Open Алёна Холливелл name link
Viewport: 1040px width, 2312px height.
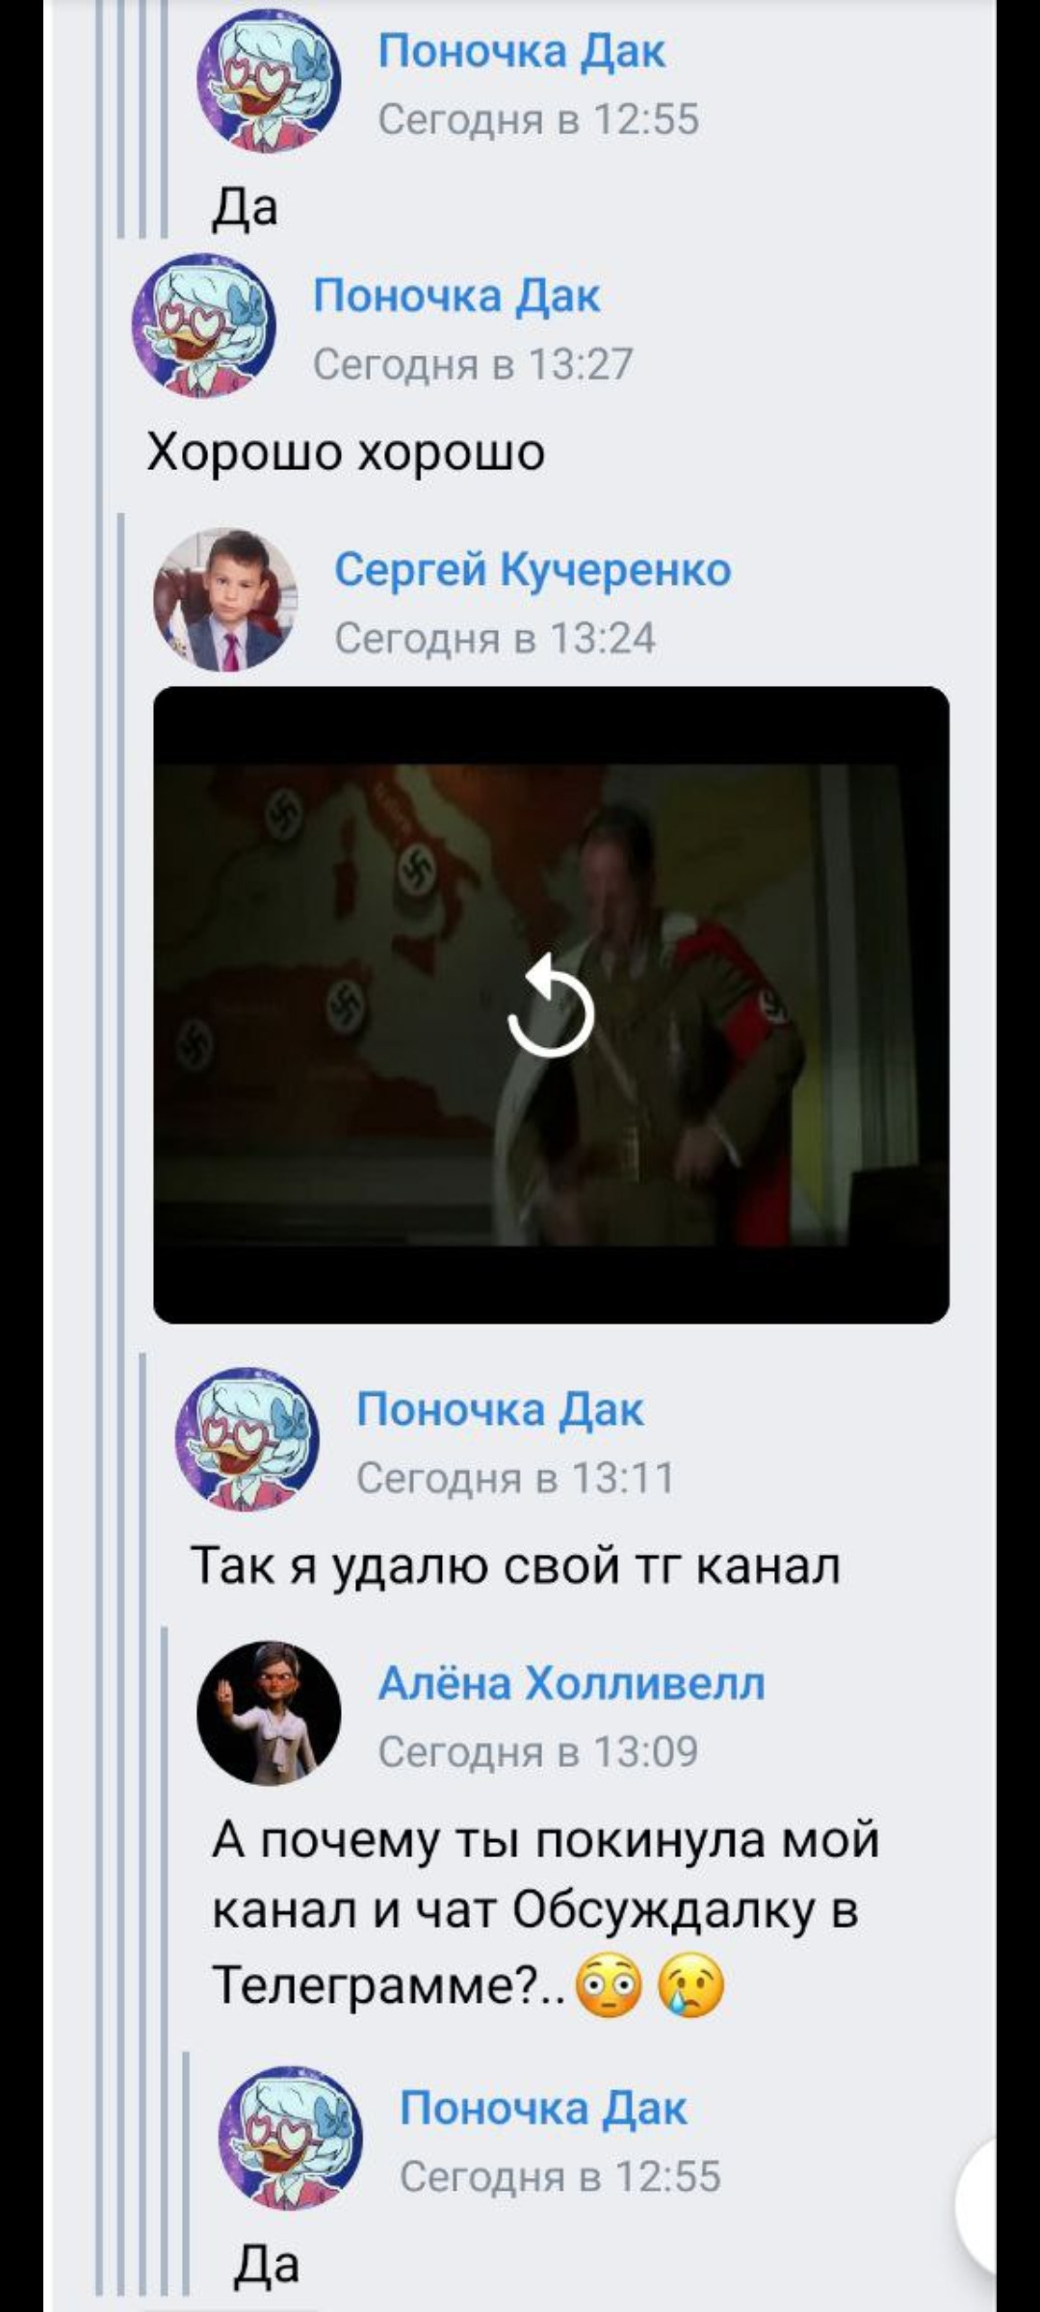pos(572,1683)
